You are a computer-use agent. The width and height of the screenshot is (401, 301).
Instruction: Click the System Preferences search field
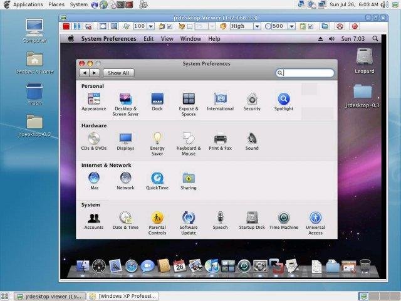click(305, 73)
